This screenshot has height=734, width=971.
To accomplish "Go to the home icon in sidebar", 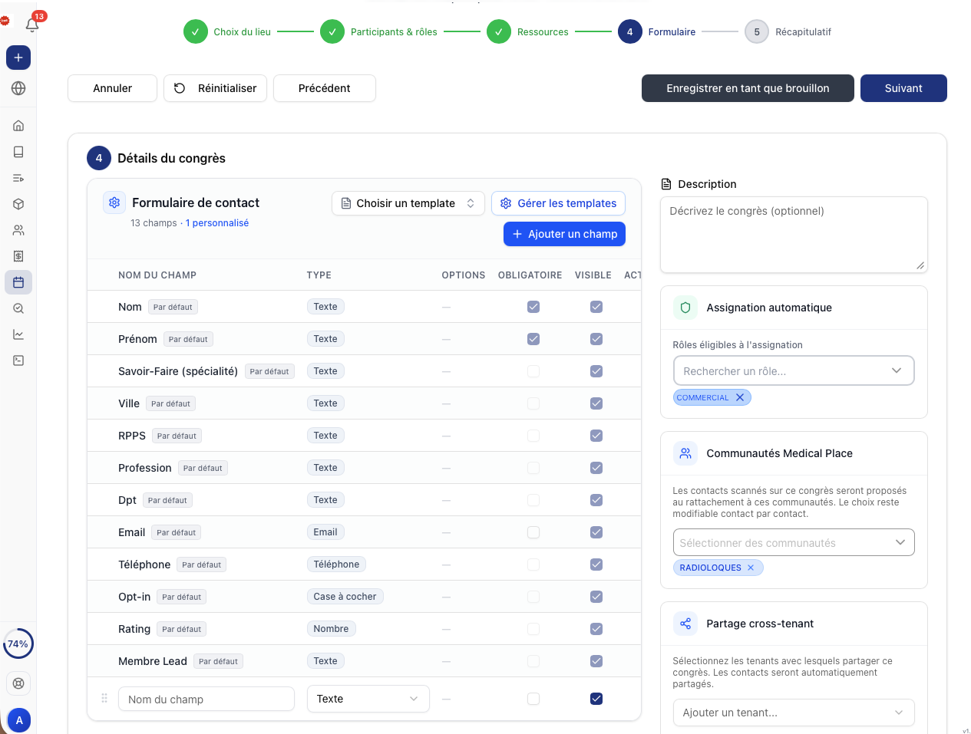I will pyautogui.click(x=18, y=126).
